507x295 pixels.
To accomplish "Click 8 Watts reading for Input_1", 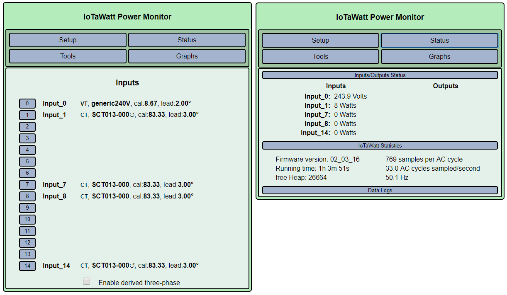I will coord(345,105).
